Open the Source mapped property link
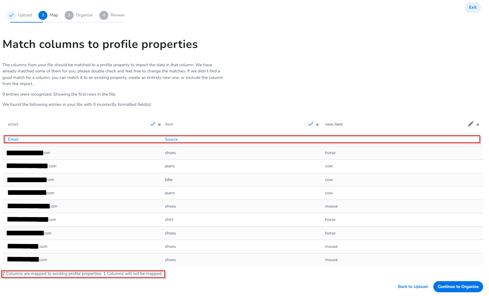Image resolution: width=489 pixels, height=296 pixels. pyautogui.click(x=171, y=139)
